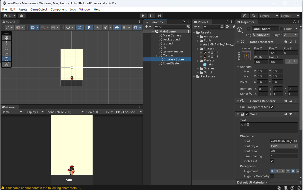Image resolution: width=303 pixels, height=190 pixels.
Task: Click anchor presets square in Rect Transform
Action: click(246, 56)
